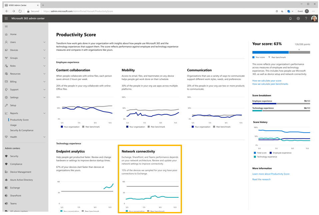The image size is (319, 215).
Task: Expand the Support menu chevron
Action: pyautogui.click(x=44, y=89)
